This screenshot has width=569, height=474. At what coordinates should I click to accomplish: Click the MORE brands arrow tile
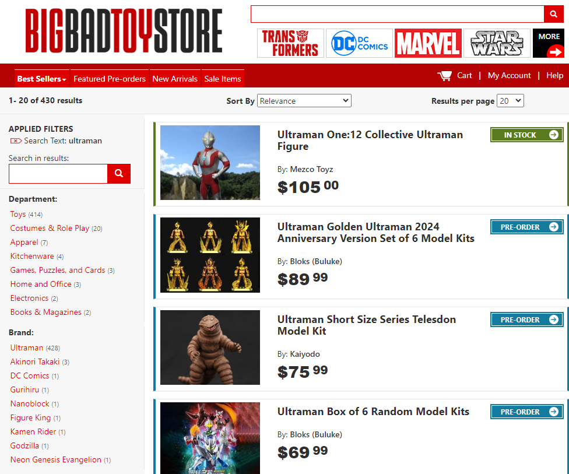tap(549, 43)
